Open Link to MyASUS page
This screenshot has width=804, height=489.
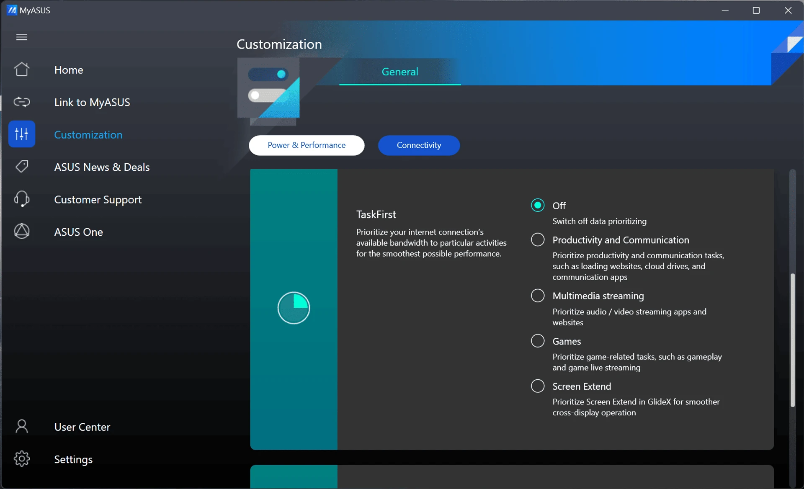point(92,103)
